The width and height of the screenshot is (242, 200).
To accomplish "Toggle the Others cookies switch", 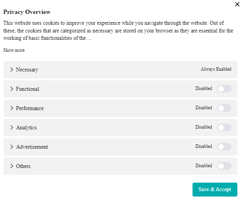I will 224,166.
